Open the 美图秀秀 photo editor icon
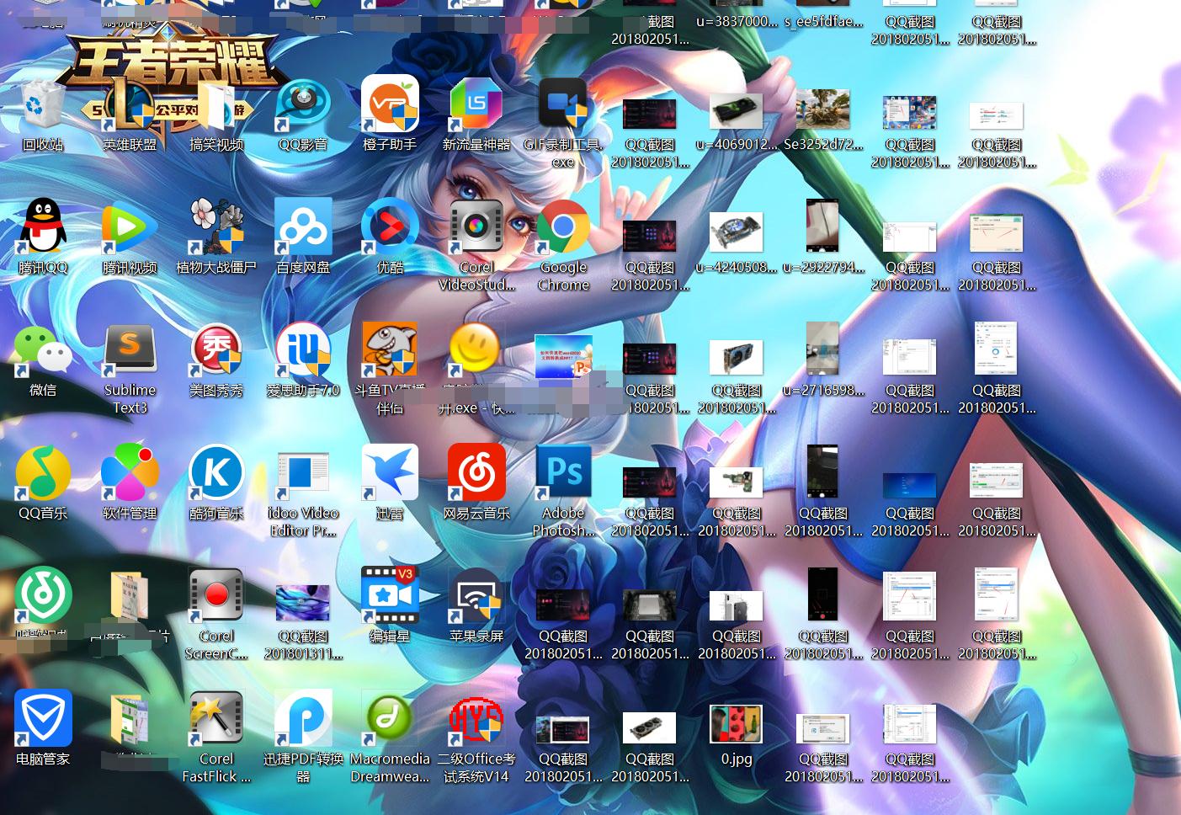This screenshot has width=1181, height=815. pos(216,351)
